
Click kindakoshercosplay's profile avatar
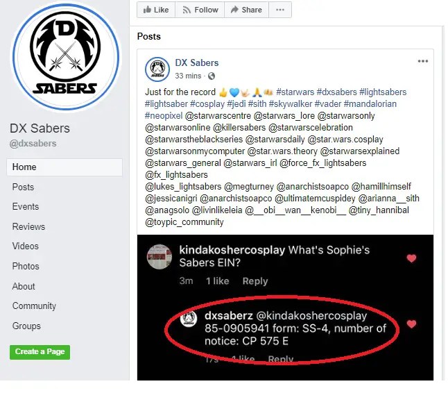pyautogui.click(x=159, y=257)
